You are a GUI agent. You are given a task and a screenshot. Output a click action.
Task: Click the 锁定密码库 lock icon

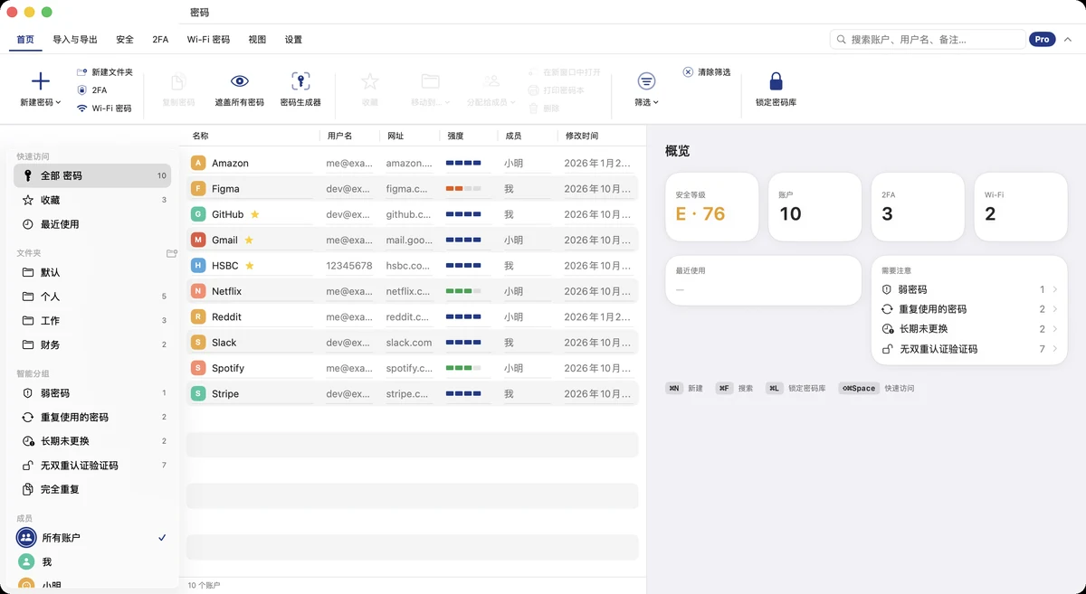[776, 81]
